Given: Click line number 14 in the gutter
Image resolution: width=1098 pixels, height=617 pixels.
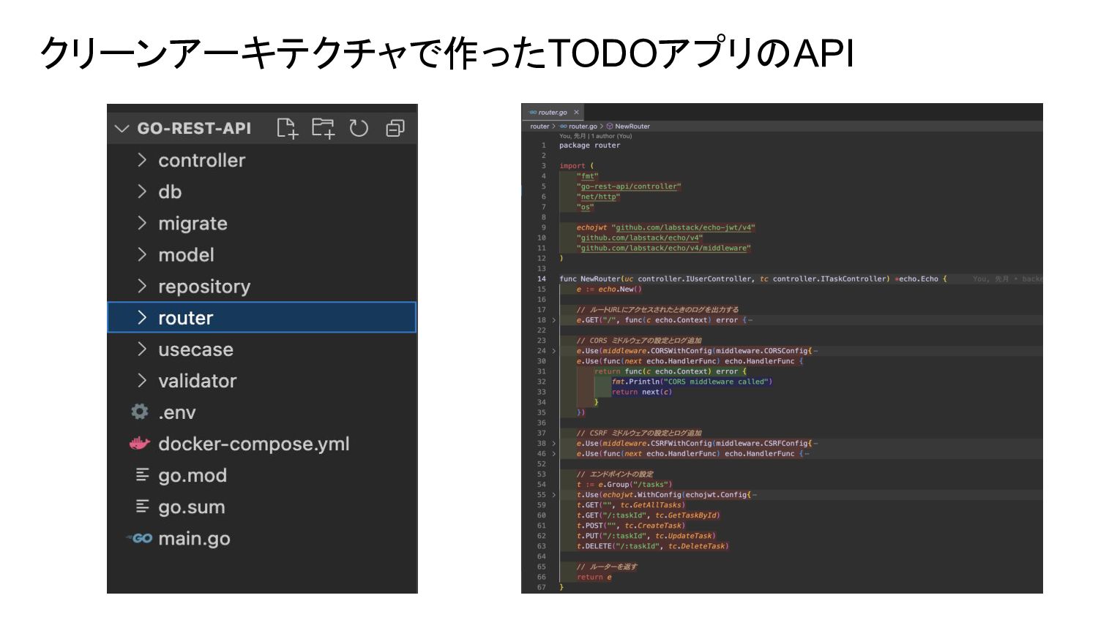Looking at the screenshot, I should coord(542,279).
